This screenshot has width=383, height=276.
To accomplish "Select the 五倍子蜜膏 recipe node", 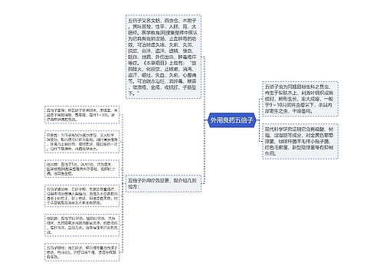I will click(x=82, y=115).
